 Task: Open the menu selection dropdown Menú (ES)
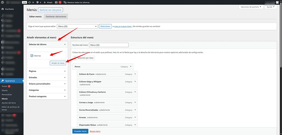[77, 26]
